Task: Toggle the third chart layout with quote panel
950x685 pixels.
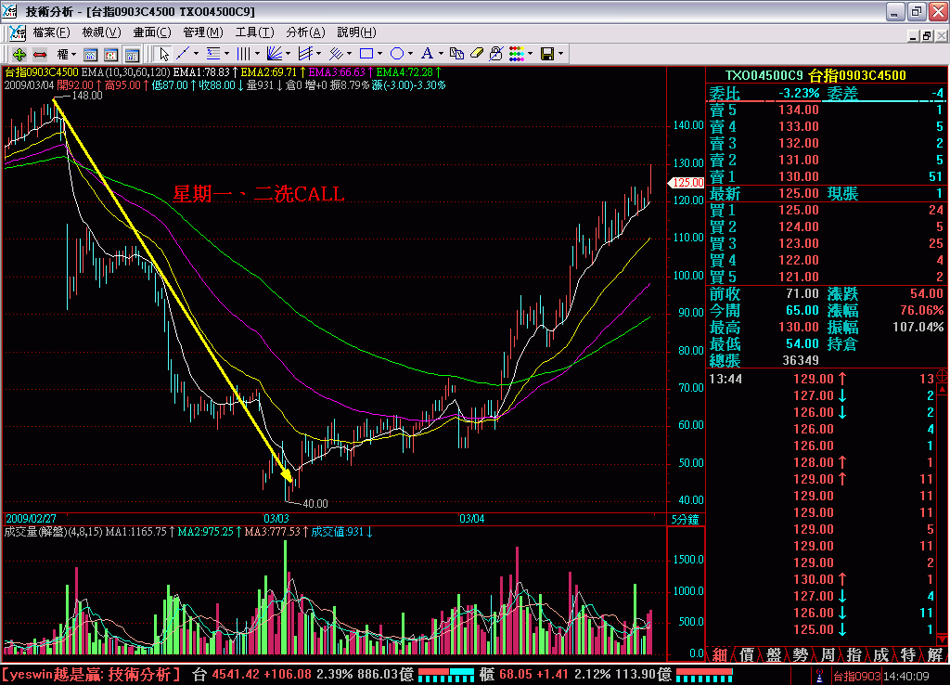Action: click(x=132, y=55)
